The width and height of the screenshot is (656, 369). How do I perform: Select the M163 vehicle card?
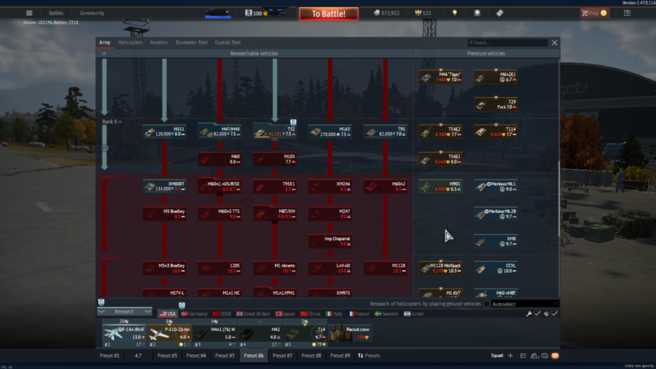point(330,131)
